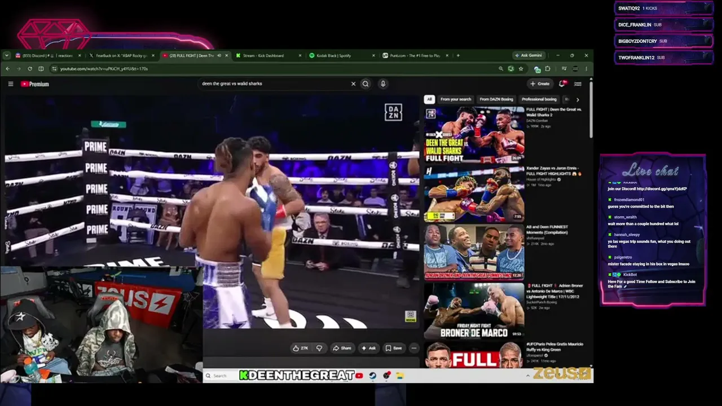Clear the YouTube search text

click(353, 84)
